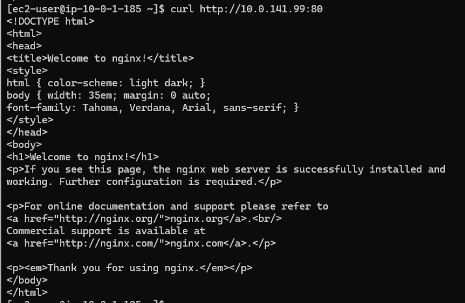Click the font-family Tahoma, Verdana line

click(152, 107)
